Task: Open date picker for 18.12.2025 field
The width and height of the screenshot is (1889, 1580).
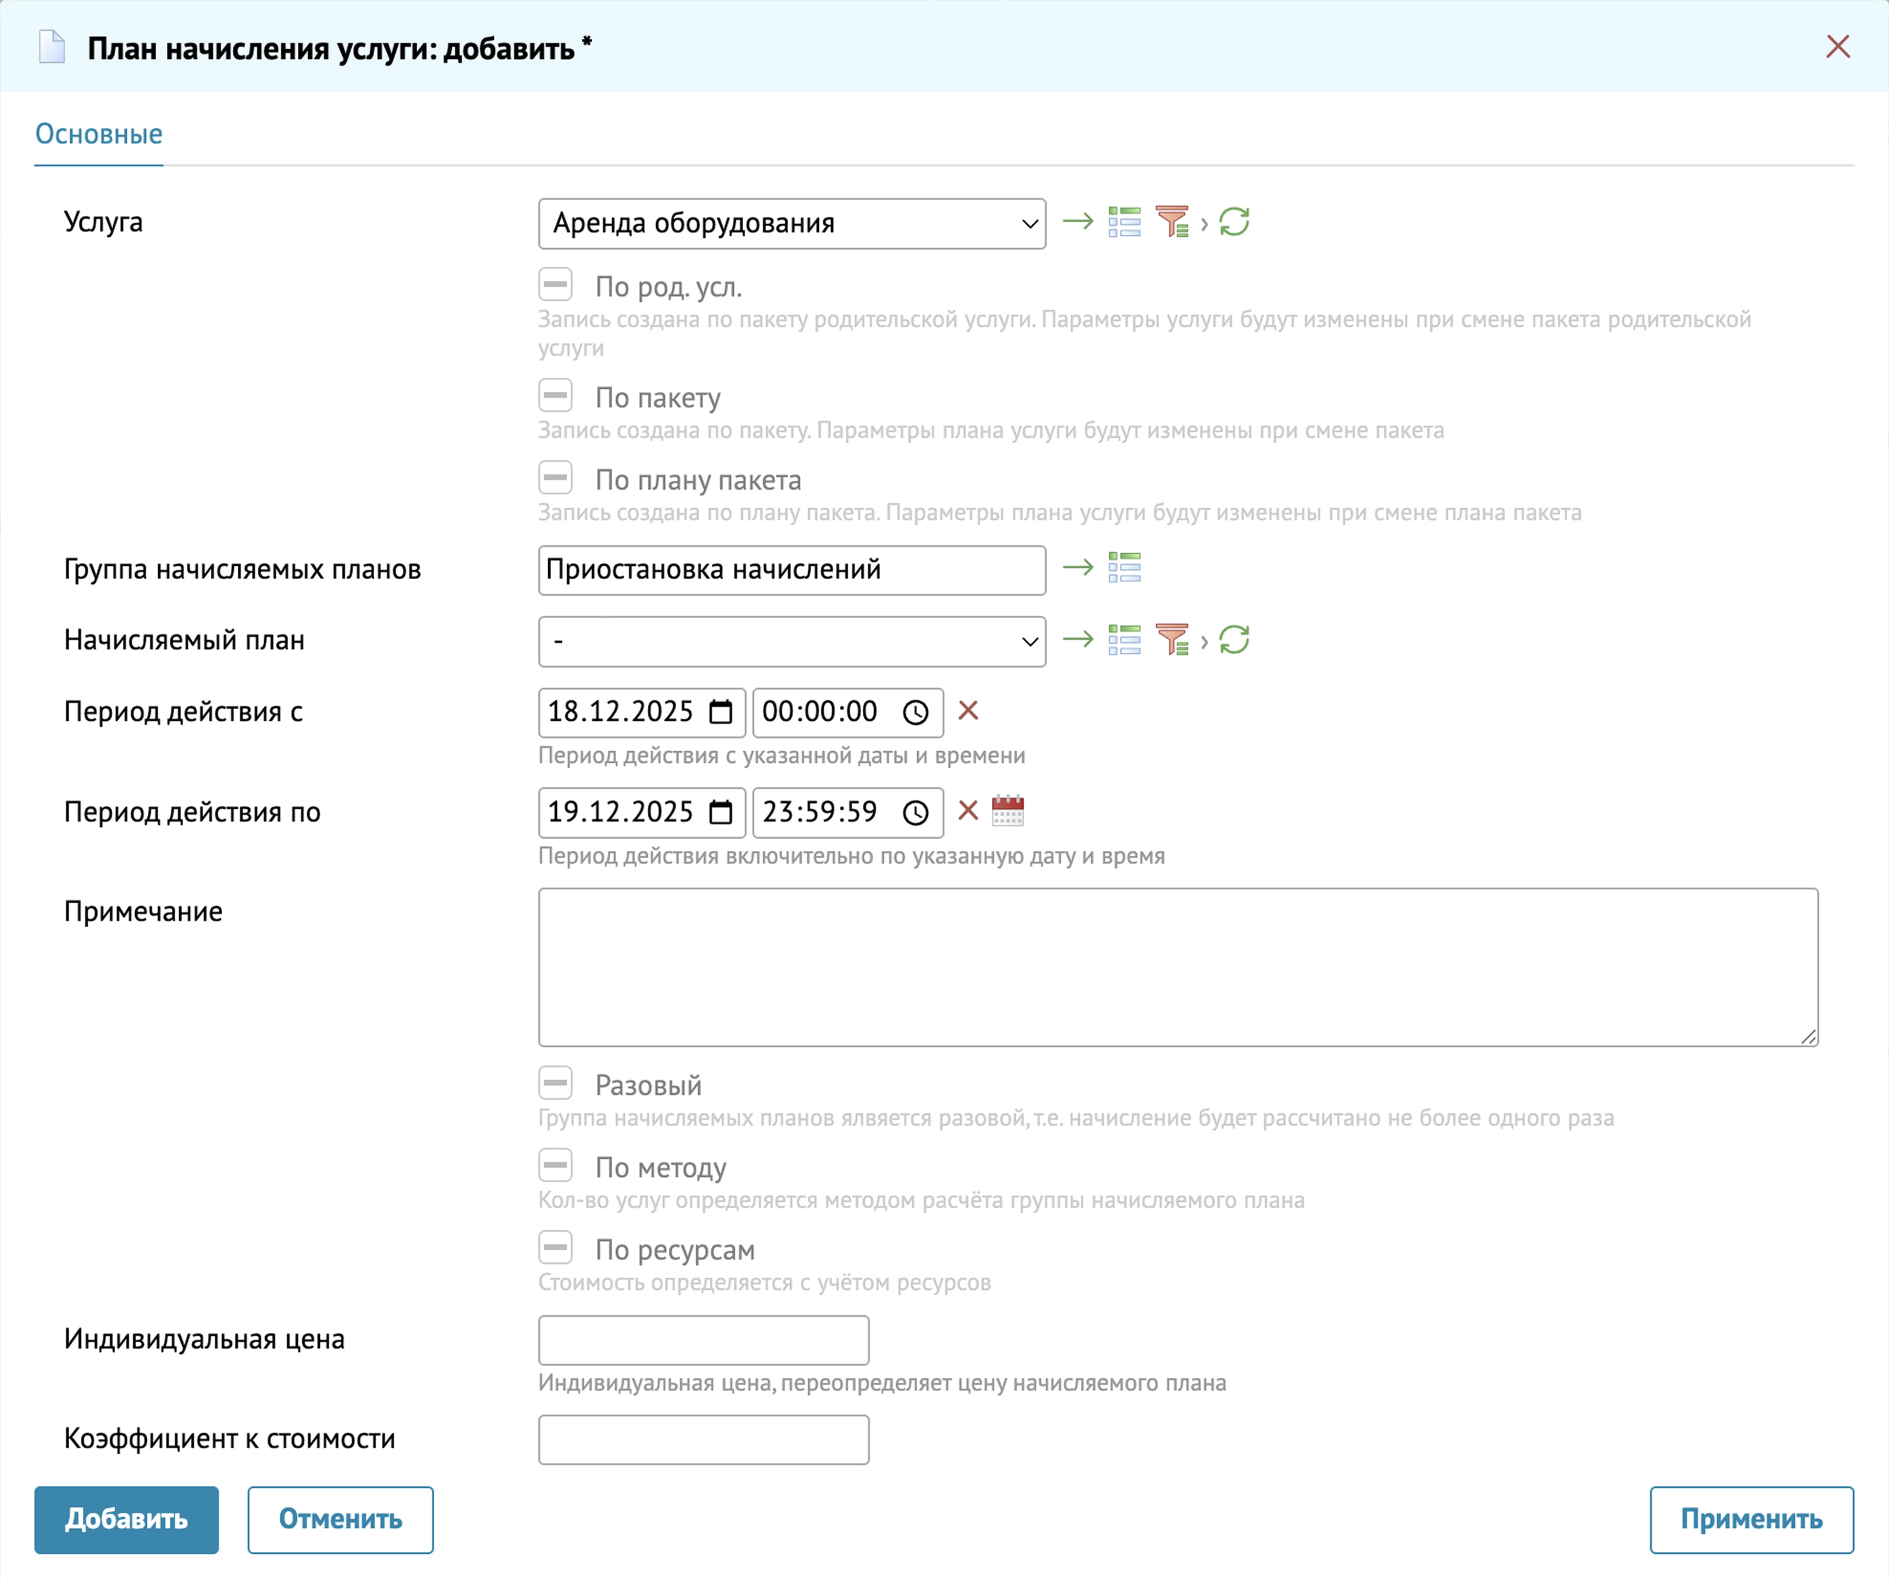Action: click(720, 713)
